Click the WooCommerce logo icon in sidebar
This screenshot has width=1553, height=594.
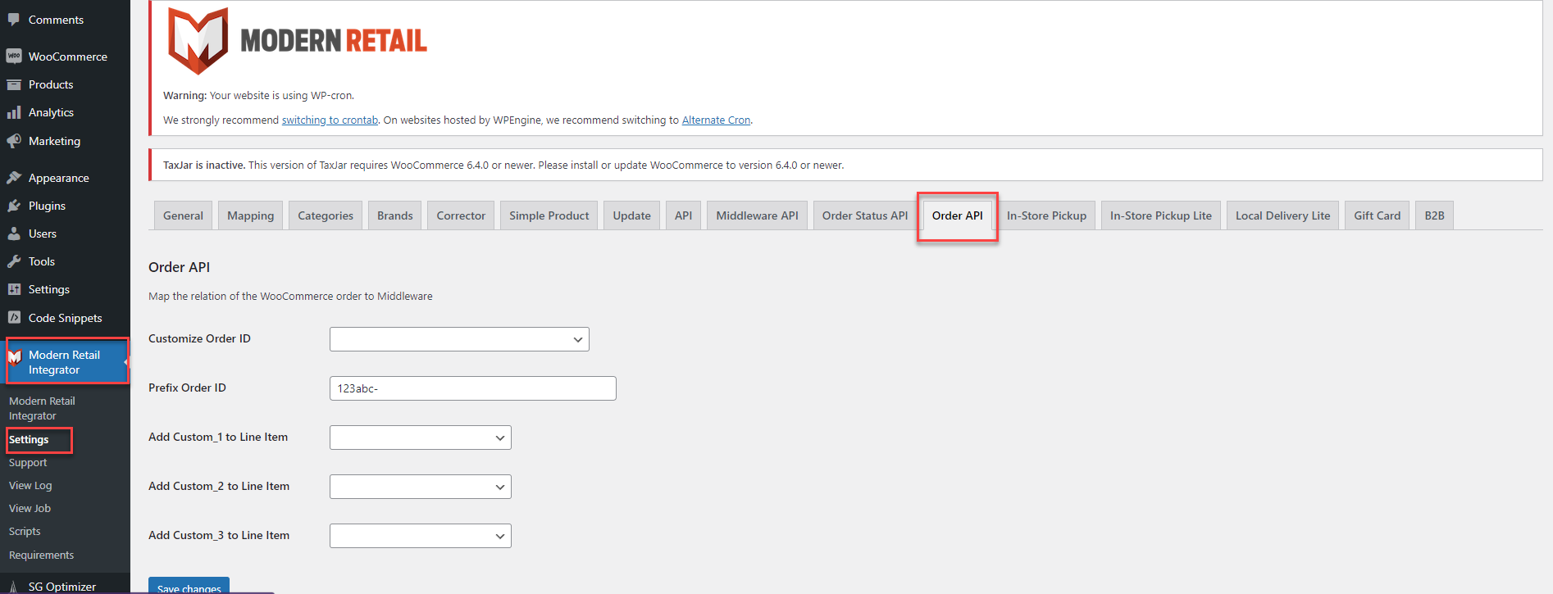coord(14,56)
